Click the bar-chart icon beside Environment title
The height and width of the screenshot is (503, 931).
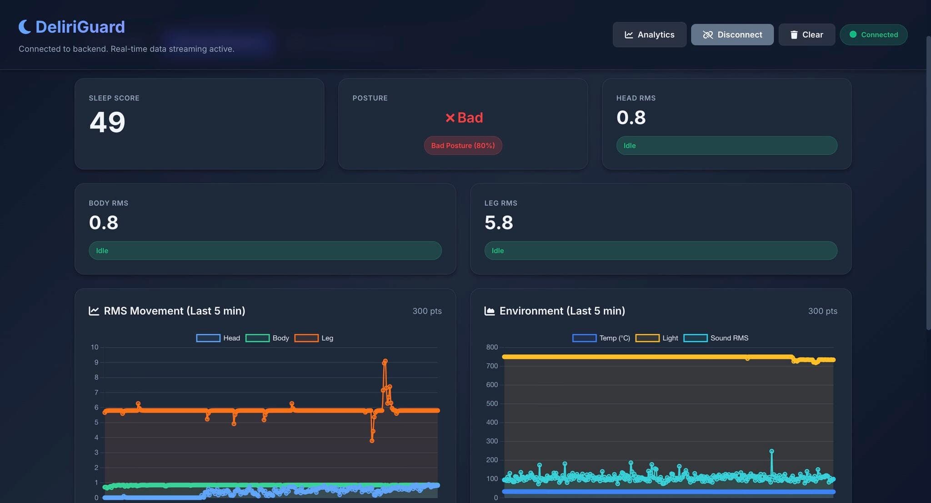click(489, 311)
